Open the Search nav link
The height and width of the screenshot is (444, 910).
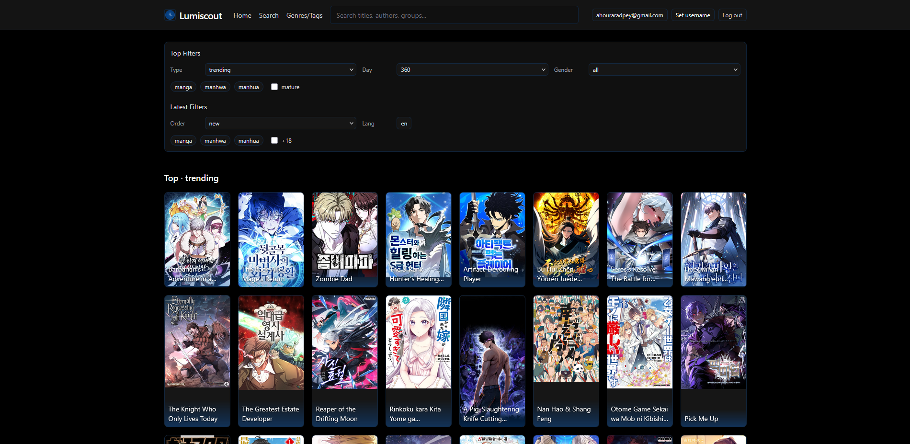[269, 15]
